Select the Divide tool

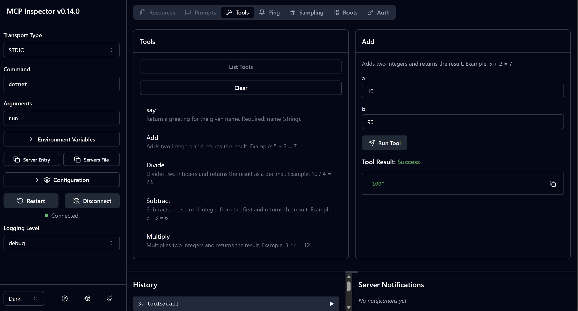[241, 173]
